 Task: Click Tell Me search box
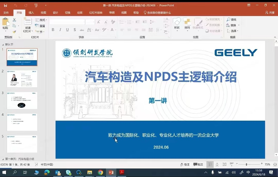pyautogui.click(x=157, y=13)
